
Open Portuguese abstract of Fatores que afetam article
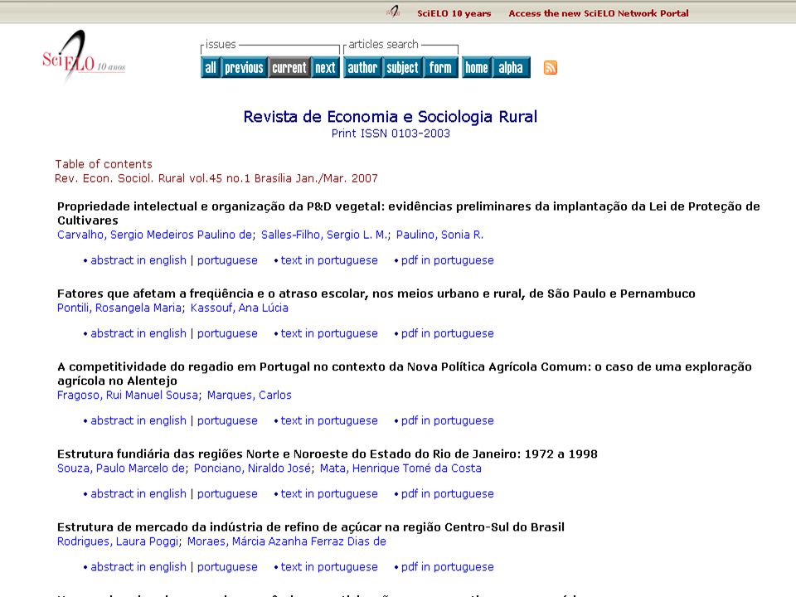[227, 333]
